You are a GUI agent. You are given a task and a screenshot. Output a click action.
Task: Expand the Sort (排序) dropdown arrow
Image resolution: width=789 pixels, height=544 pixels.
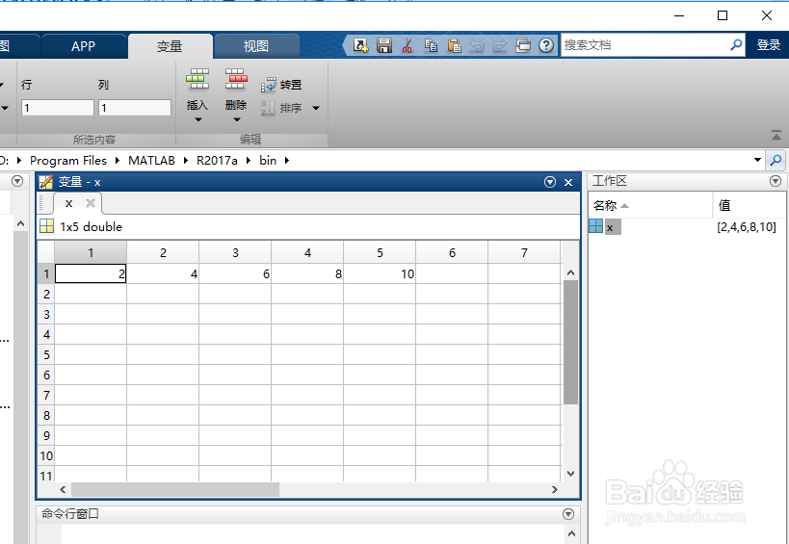[316, 108]
